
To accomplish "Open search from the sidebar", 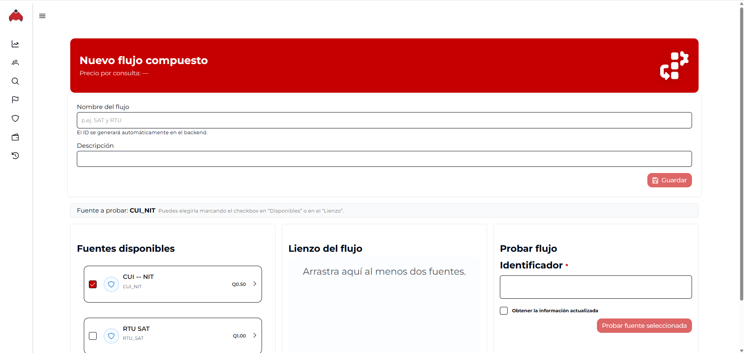I will pyautogui.click(x=16, y=81).
